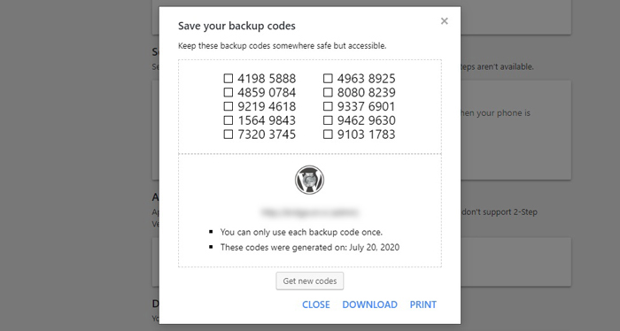Click the account avatar logo
This screenshot has width=620, height=331.
(x=310, y=181)
